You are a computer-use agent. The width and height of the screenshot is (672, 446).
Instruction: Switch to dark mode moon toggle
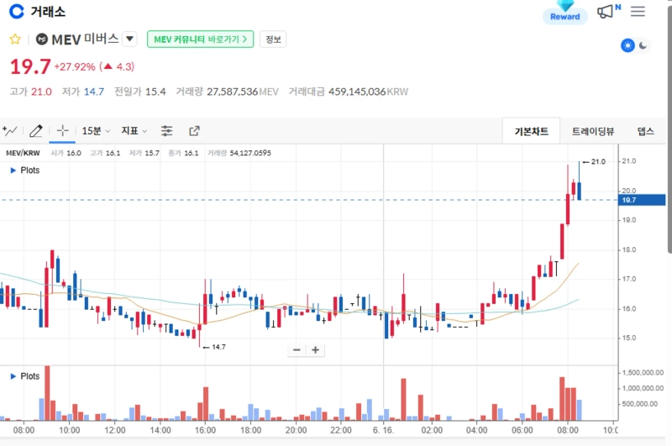tap(644, 45)
